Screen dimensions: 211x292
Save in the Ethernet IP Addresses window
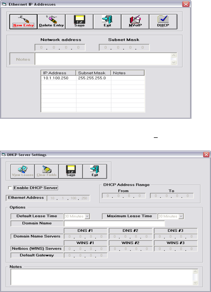coord(79,22)
